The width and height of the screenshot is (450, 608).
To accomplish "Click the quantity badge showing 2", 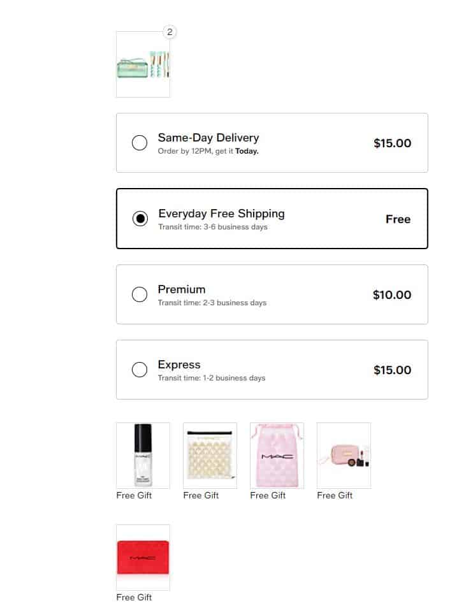I will click(170, 32).
